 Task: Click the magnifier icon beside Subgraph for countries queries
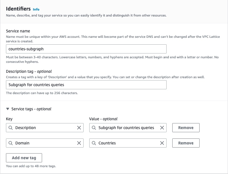tap(93, 128)
